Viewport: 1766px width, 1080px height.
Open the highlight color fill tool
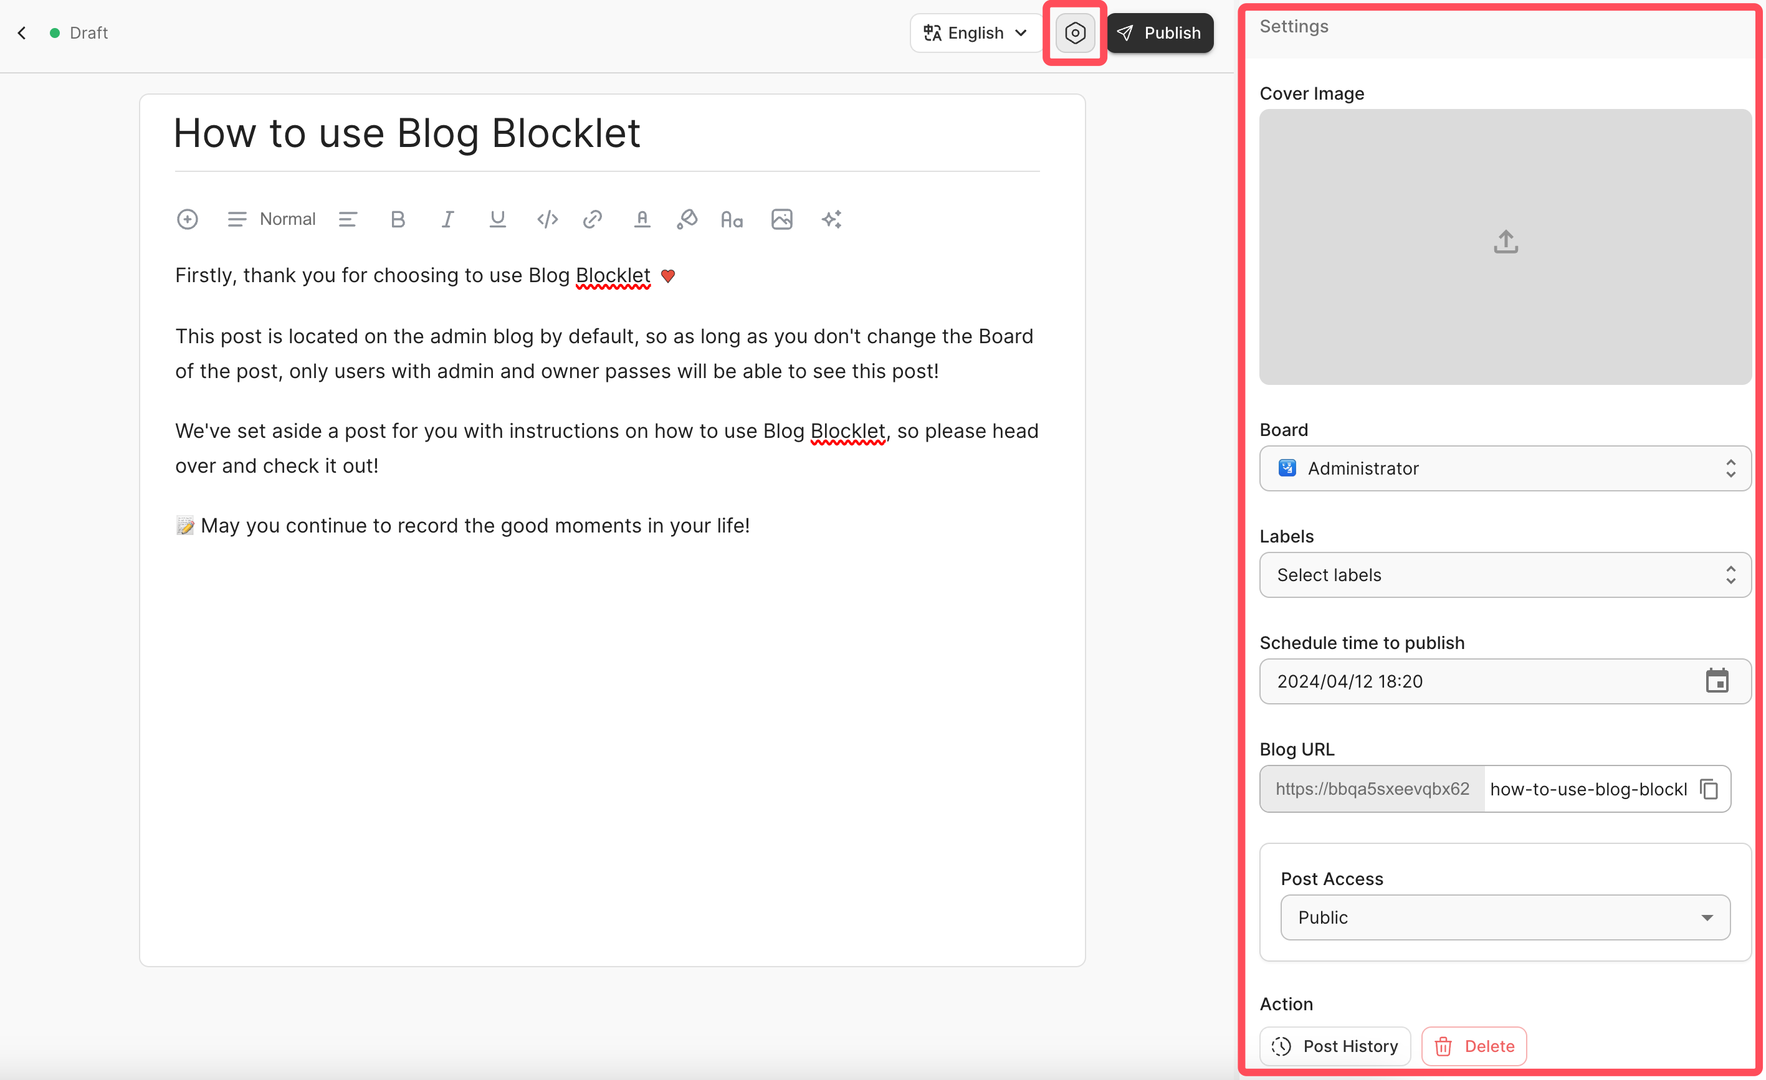coord(687,219)
